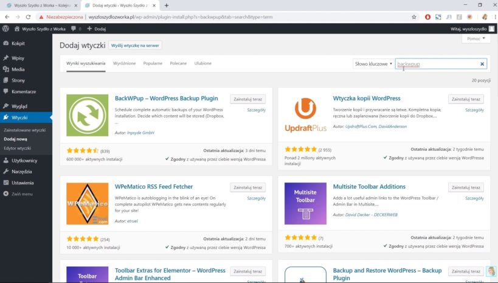This screenshot has width=498, height=283.
Task: Open Dodaj nową submenu item
Action: click(x=16, y=139)
